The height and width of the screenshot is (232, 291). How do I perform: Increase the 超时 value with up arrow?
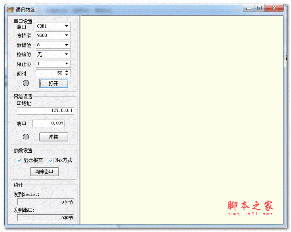(67, 71)
